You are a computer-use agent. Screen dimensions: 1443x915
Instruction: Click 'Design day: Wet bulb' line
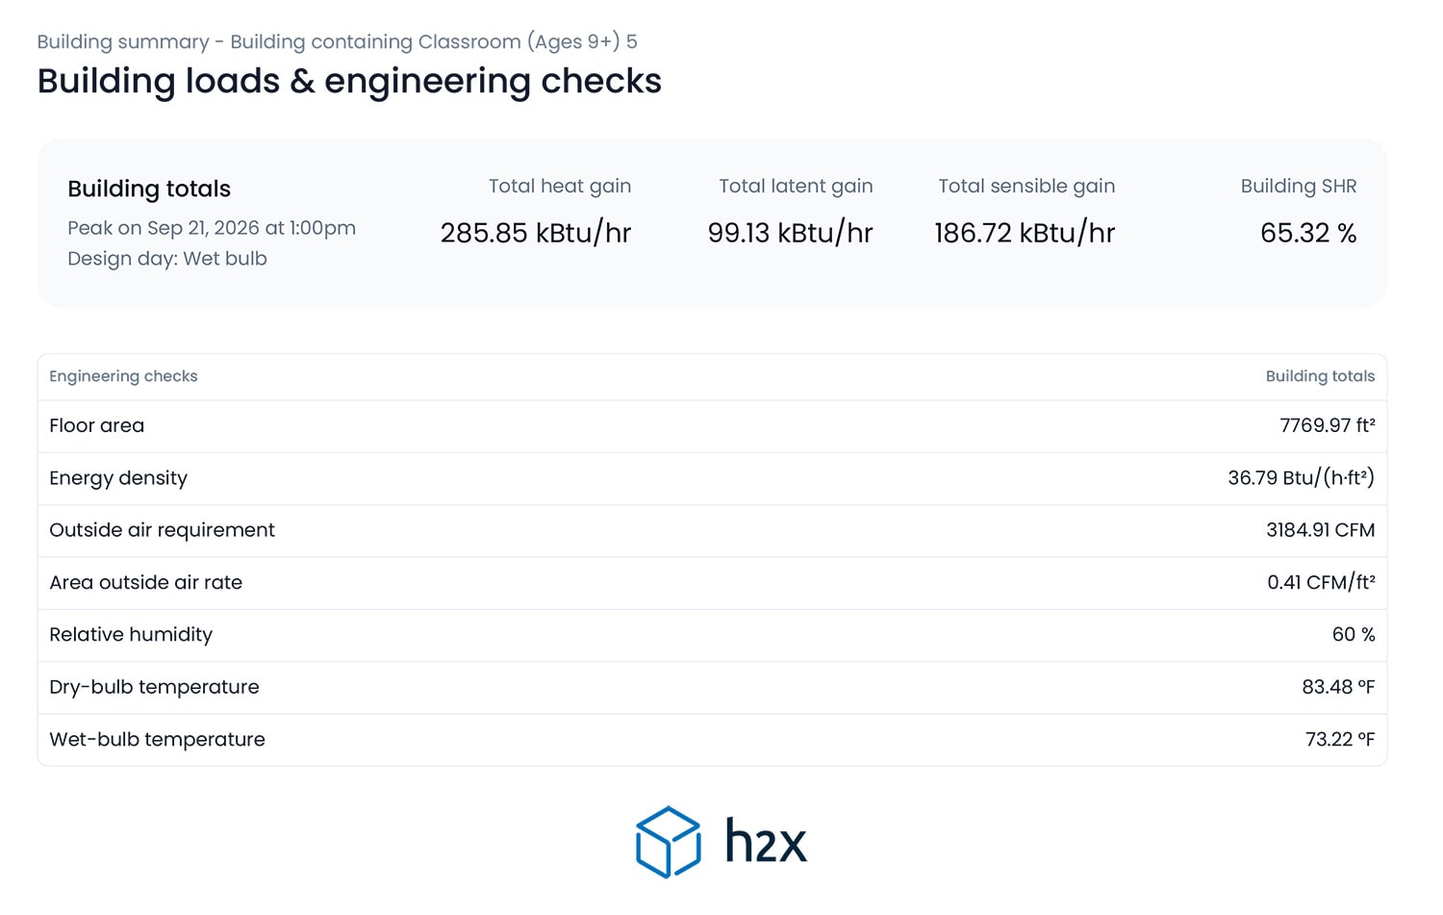(167, 259)
